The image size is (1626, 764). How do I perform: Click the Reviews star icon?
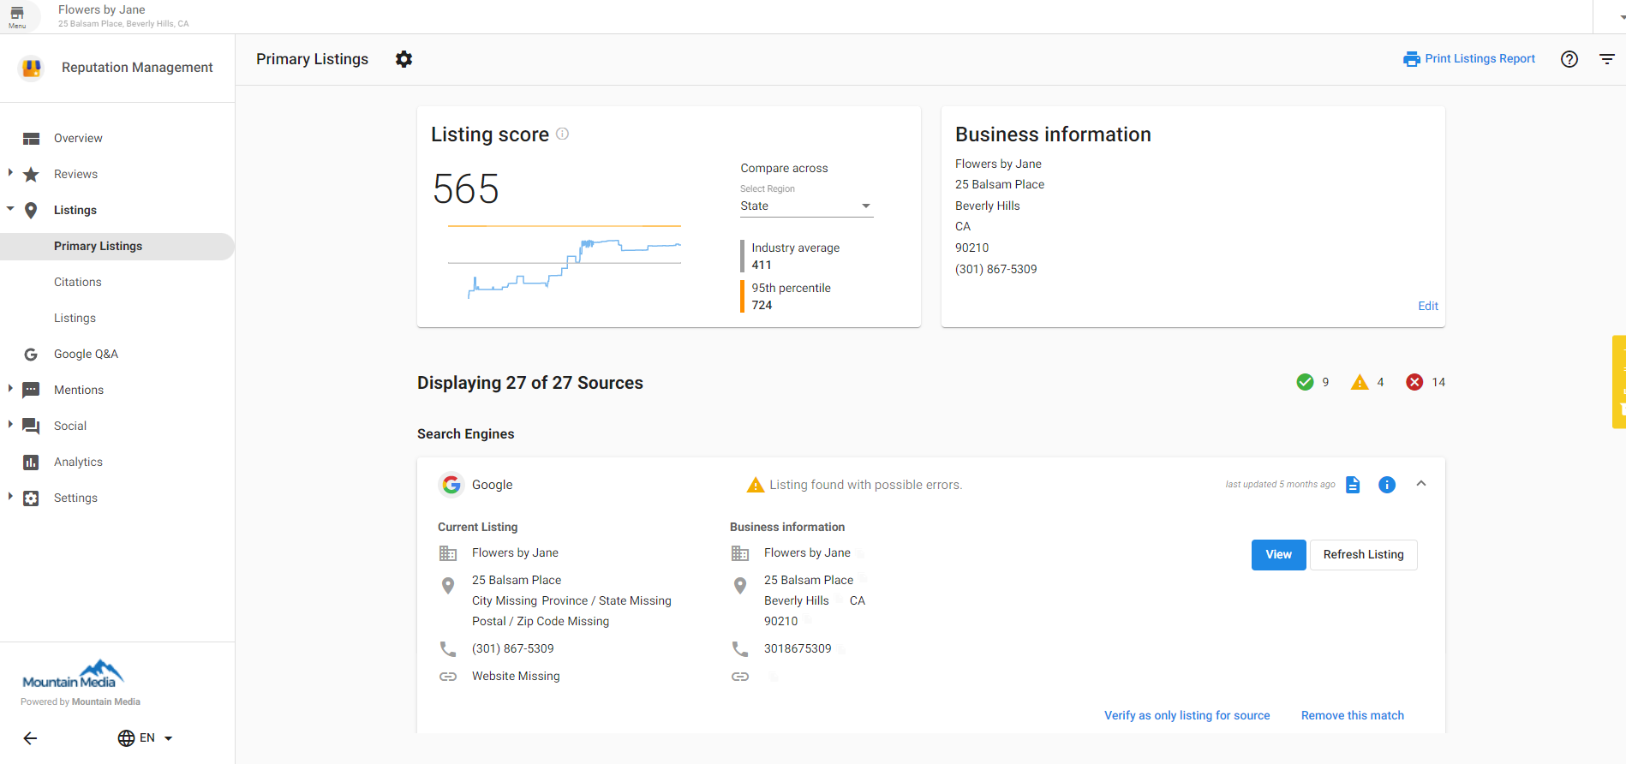31,175
